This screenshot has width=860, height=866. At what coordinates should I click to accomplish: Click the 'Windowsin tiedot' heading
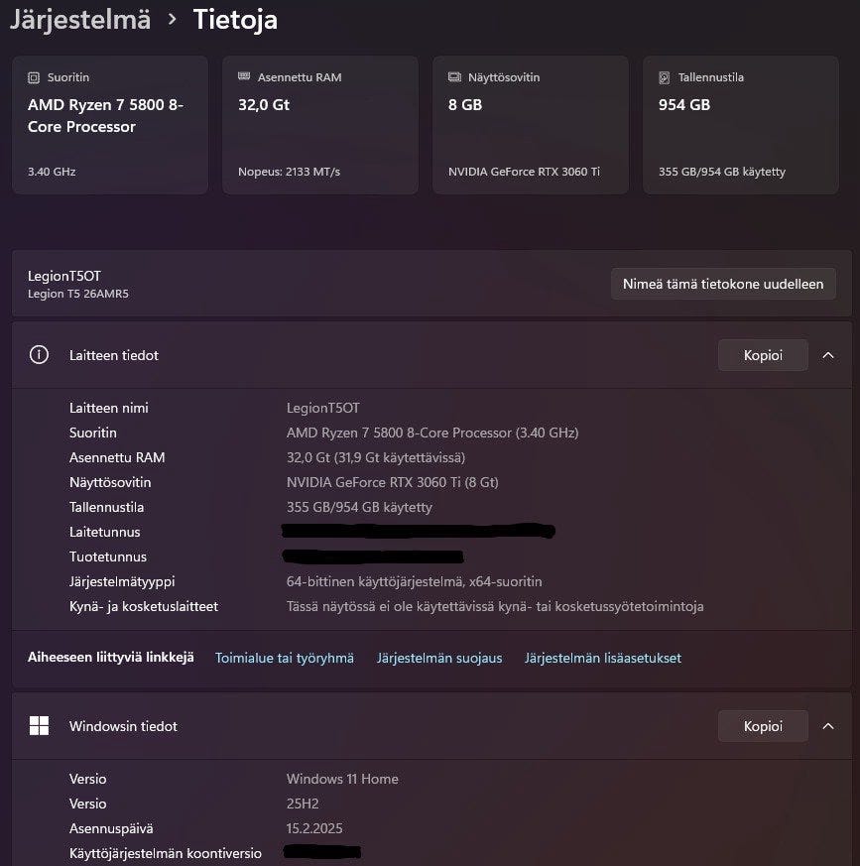[x=123, y=726]
